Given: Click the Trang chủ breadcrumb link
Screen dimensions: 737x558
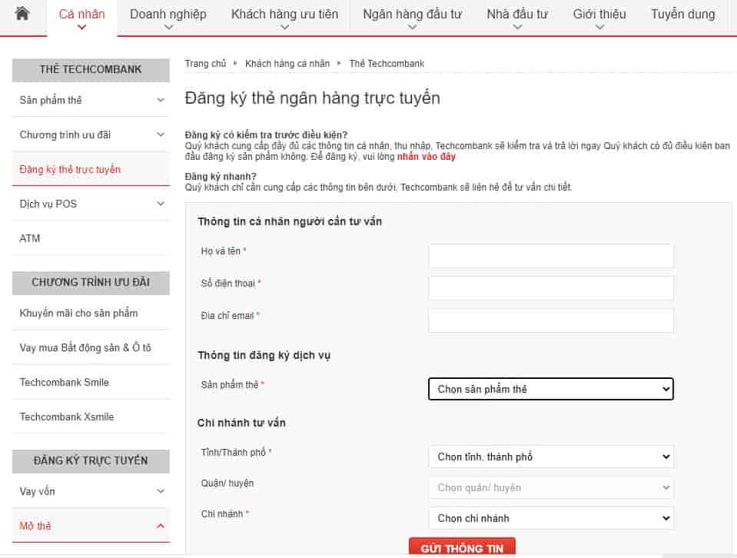Looking at the screenshot, I should pos(205,64).
